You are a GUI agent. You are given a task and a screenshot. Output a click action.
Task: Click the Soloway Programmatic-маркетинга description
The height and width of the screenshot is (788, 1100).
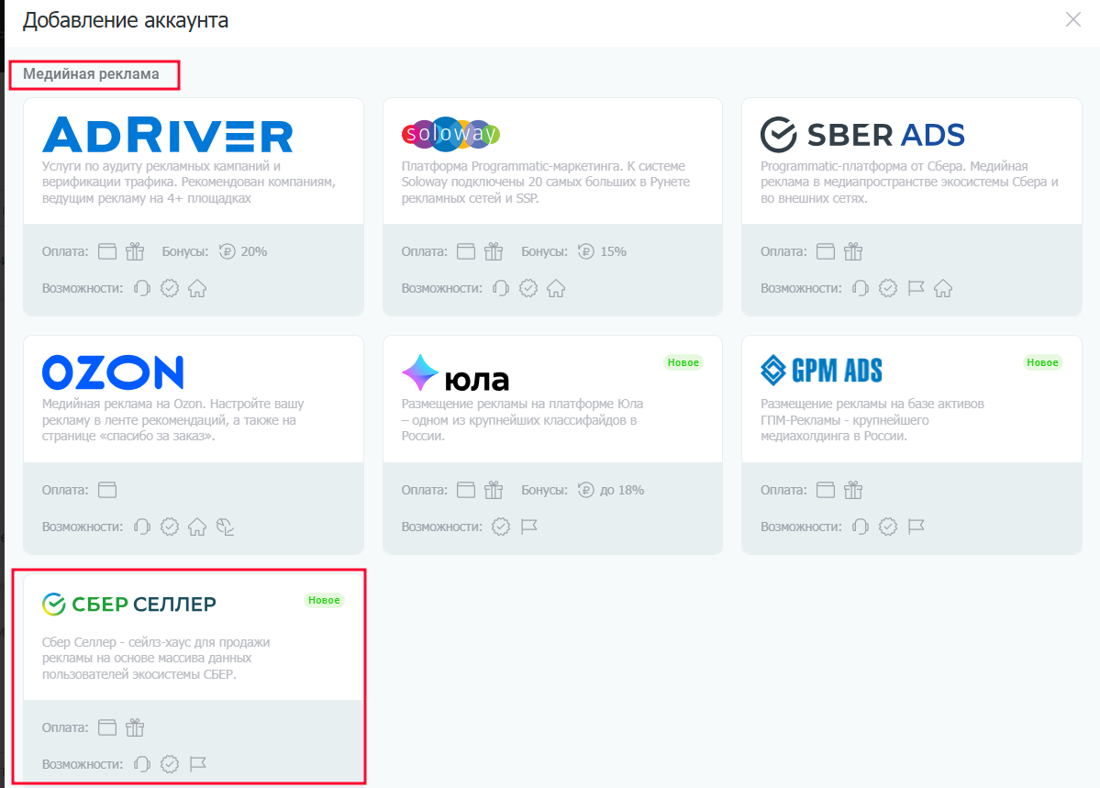(x=546, y=183)
